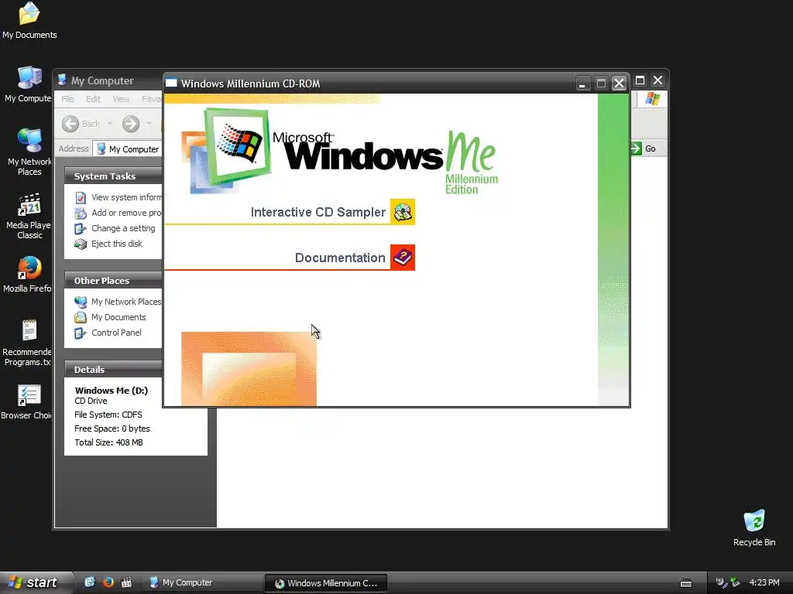
Task: Click the Documentation text link
Action: tap(340, 258)
